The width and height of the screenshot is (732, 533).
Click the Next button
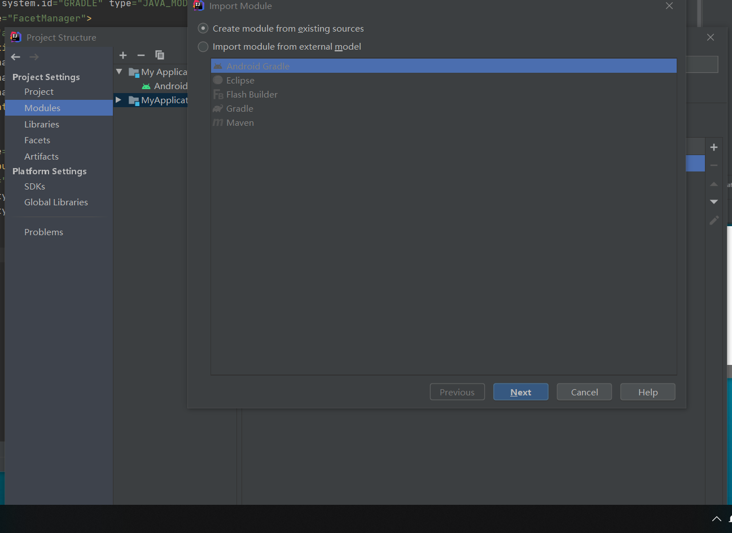click(520, 392)
